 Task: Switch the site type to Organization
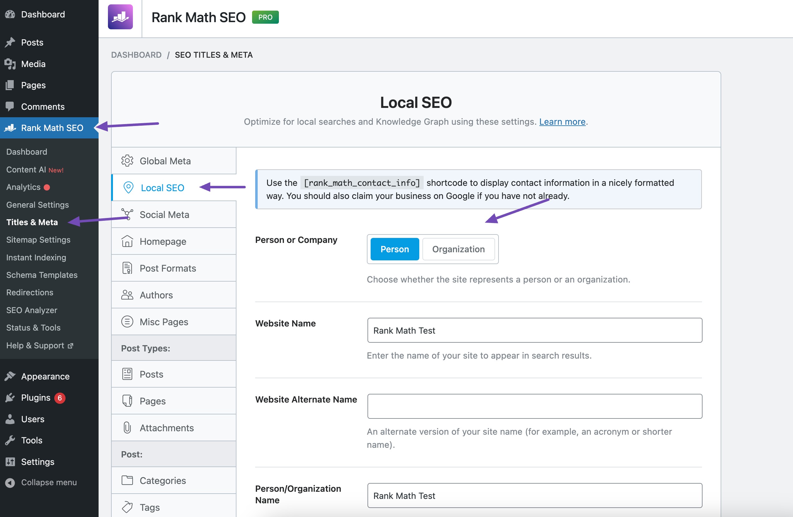458,249
